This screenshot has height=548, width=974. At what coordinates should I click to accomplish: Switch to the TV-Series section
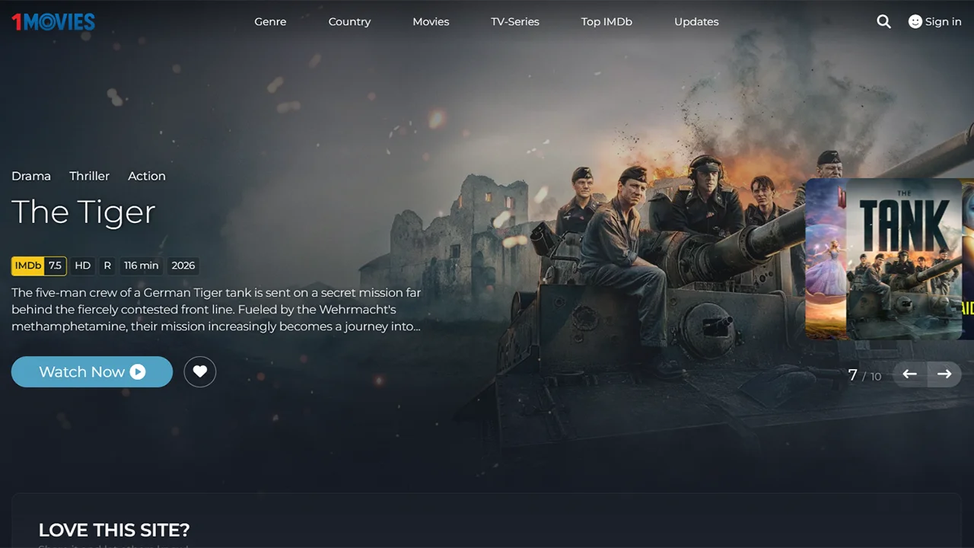pyautogui.click(x=514, y=21)
